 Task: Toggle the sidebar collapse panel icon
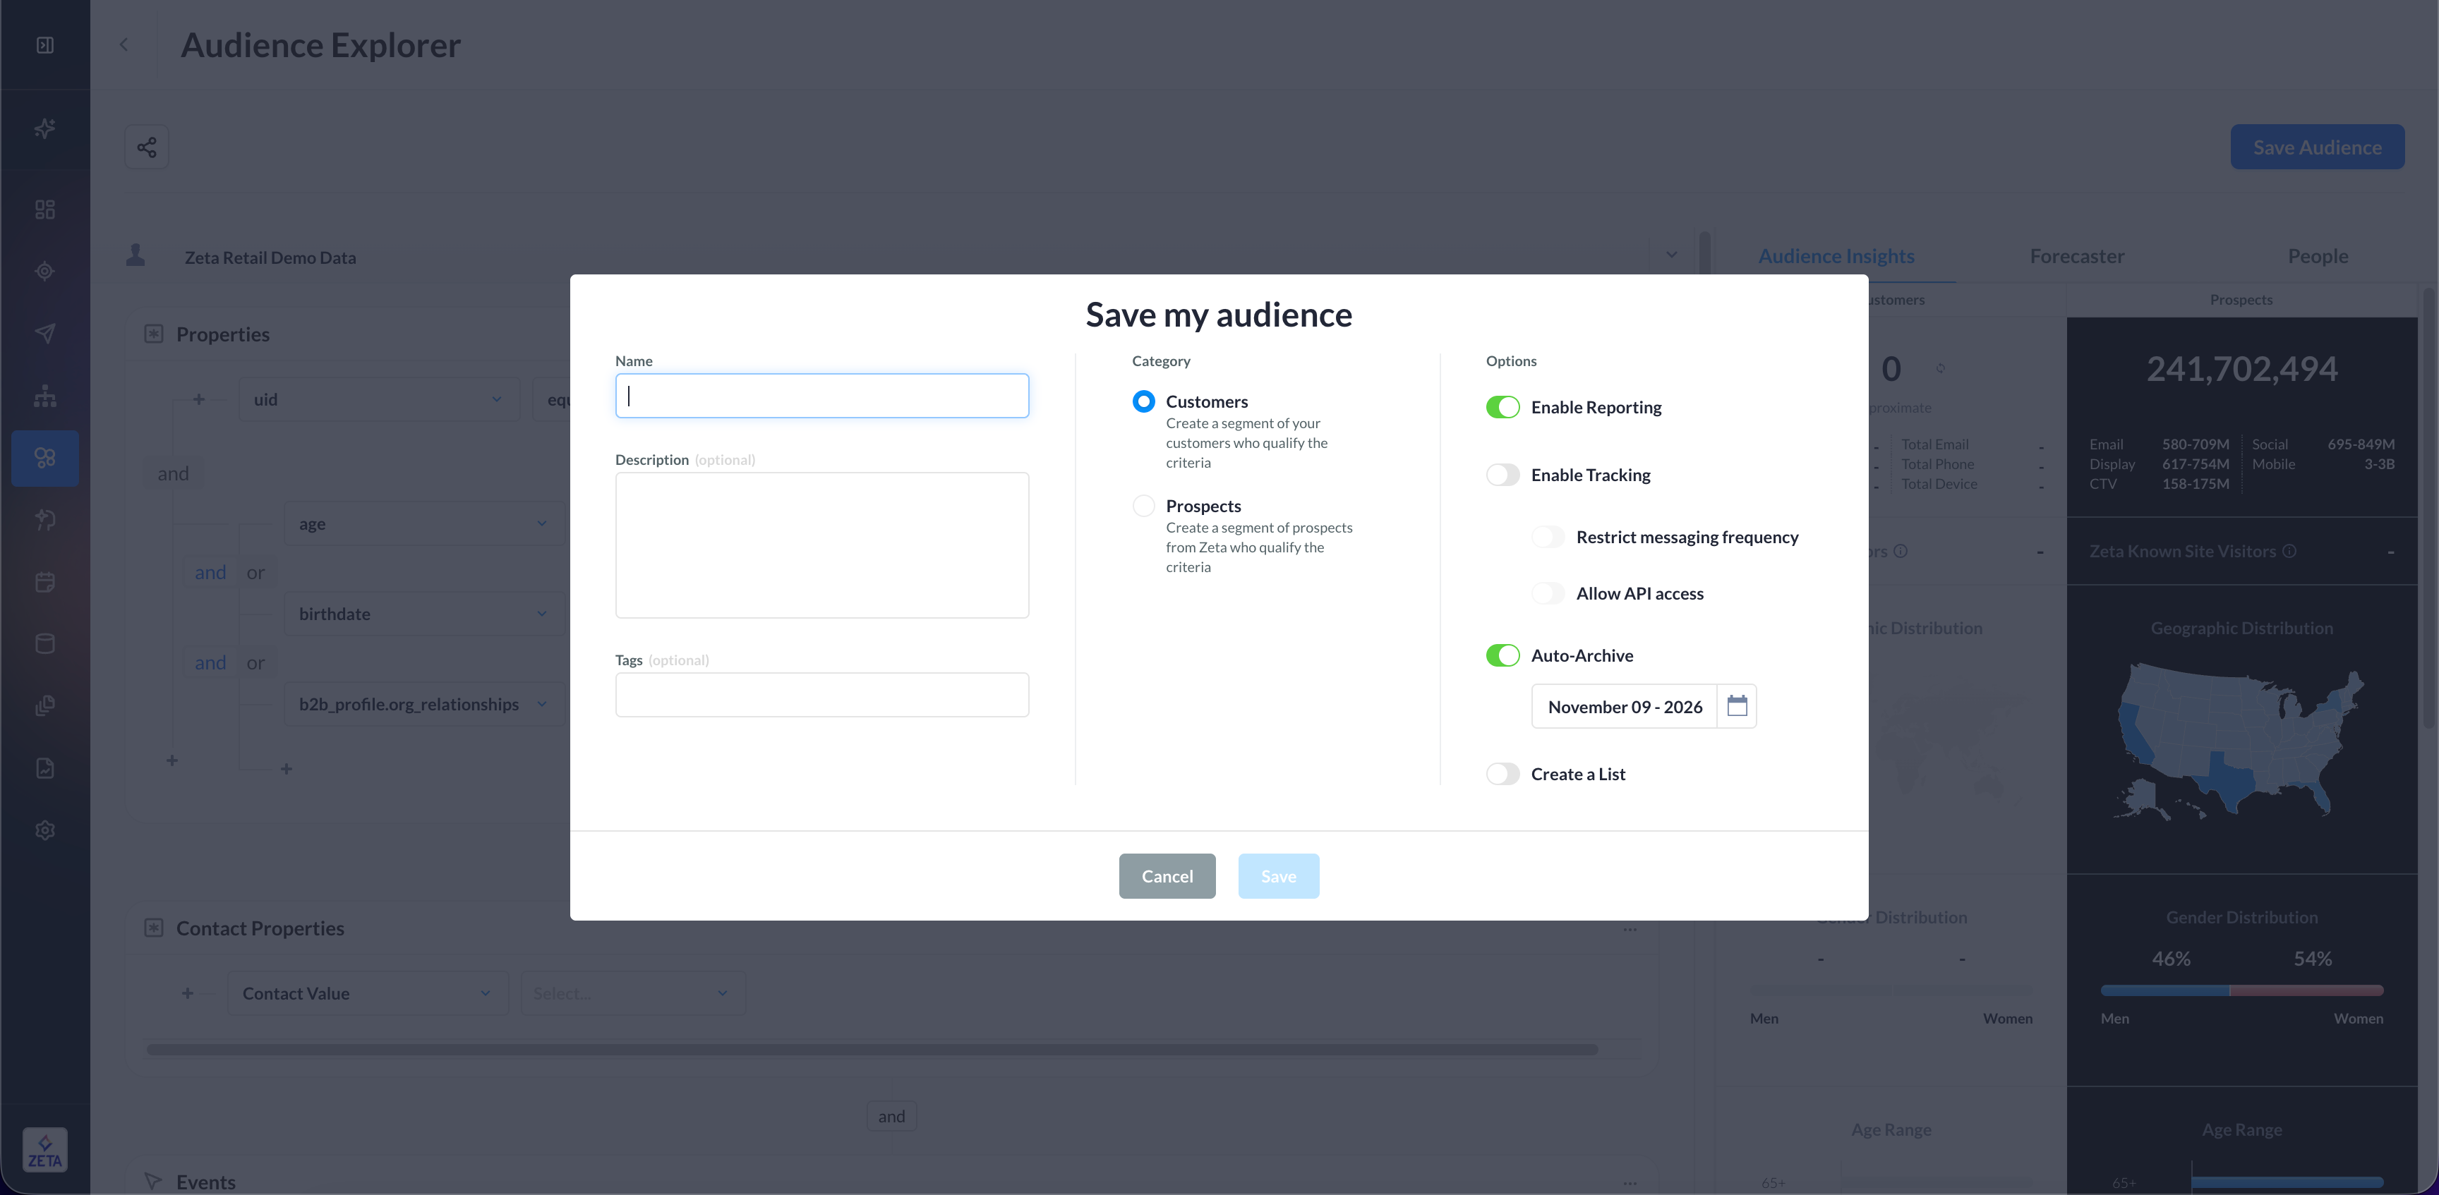click(44, 45)
